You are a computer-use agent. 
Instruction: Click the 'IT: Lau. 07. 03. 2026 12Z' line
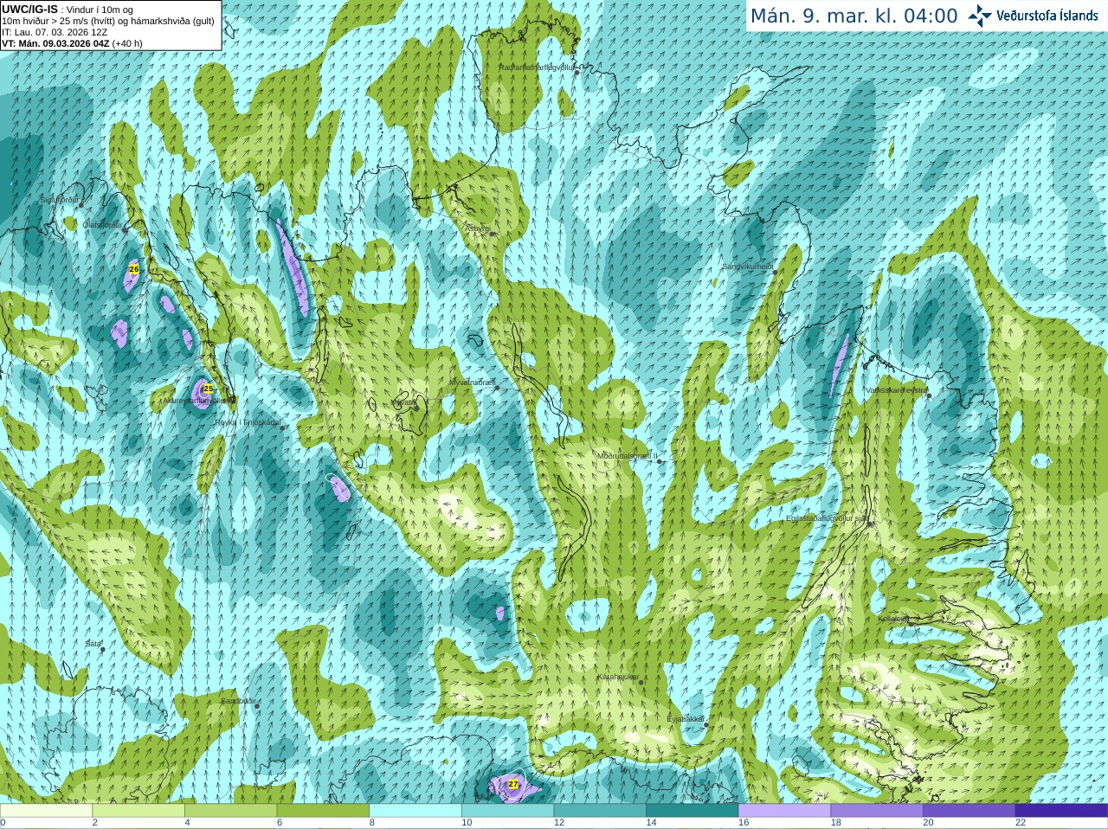pos(55,32)
